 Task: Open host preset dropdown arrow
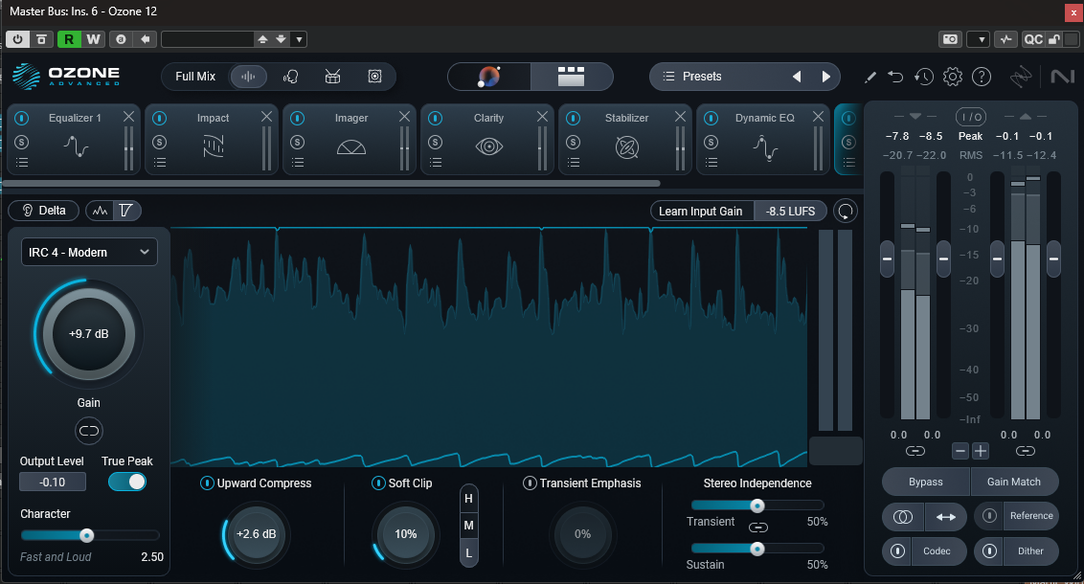pos(299,39)
